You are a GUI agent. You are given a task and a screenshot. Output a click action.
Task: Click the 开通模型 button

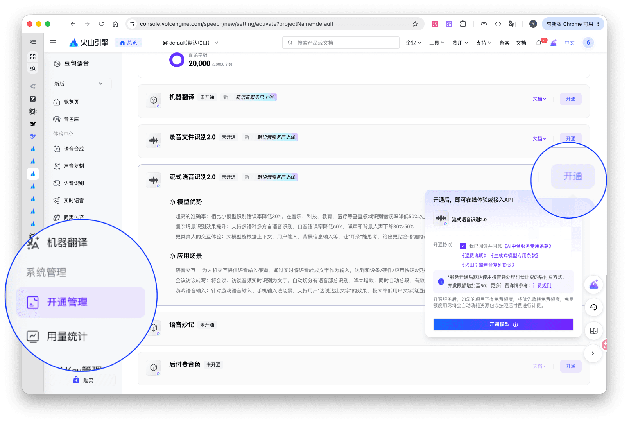(503, 324)
